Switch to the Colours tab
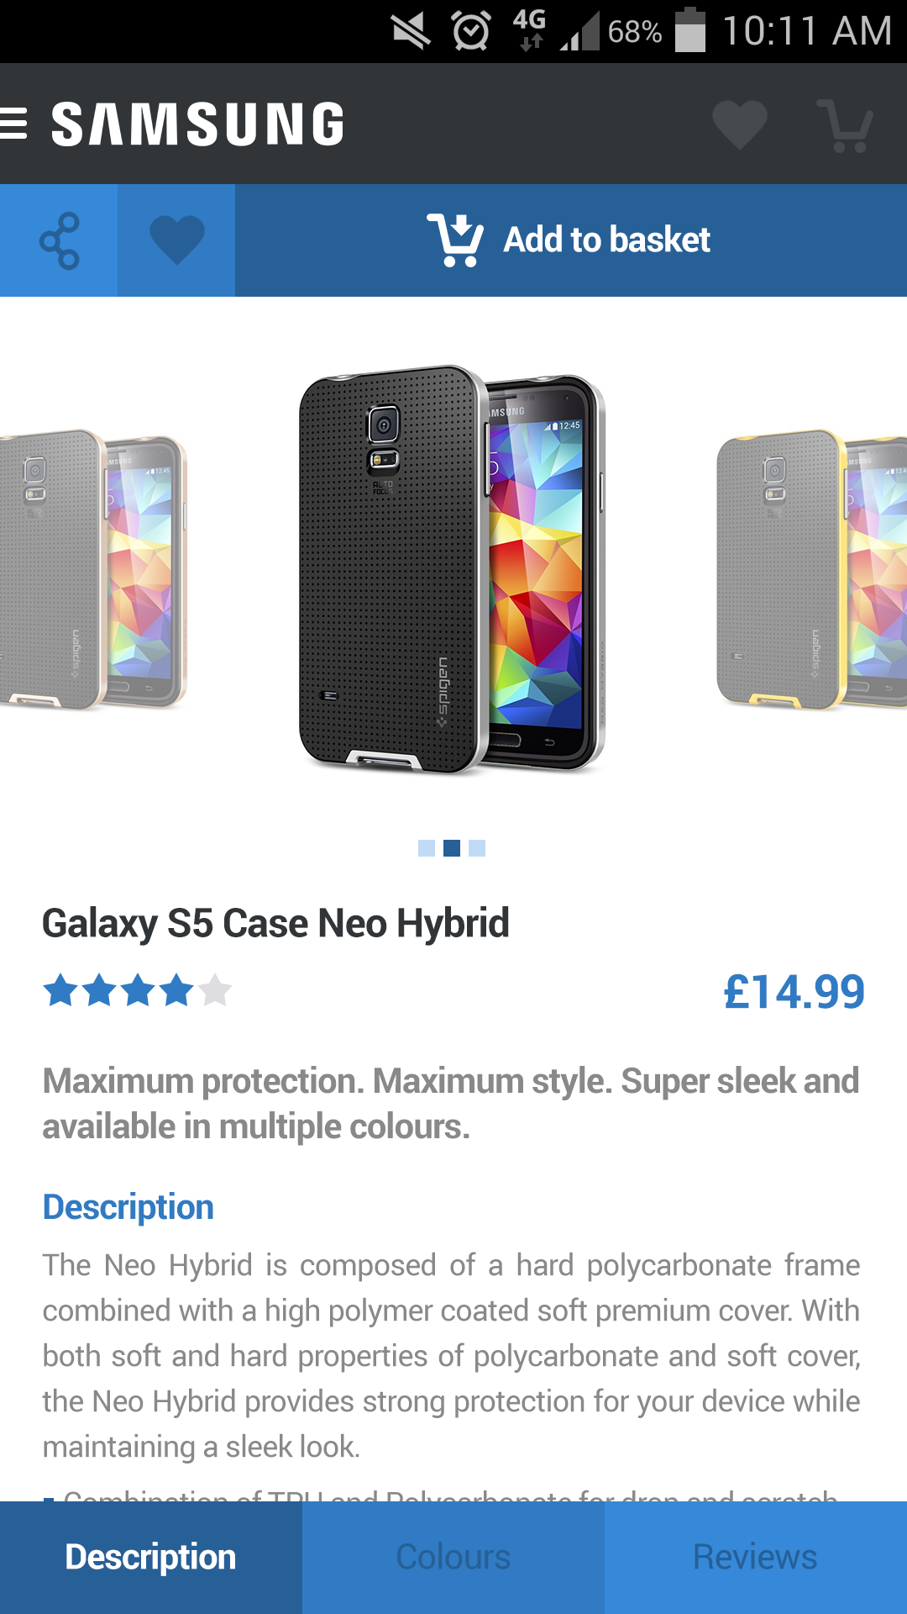 (453, 1557)
